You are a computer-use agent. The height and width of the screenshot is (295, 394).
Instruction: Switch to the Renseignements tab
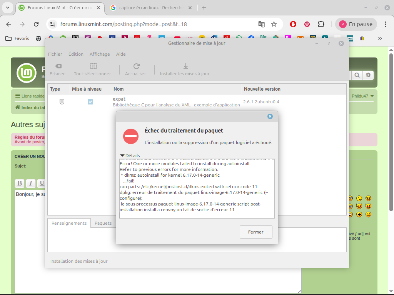69,223
